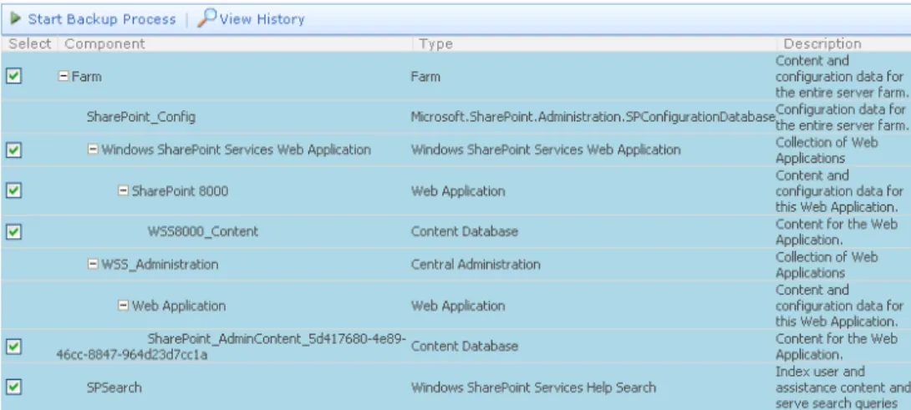Select the WSS8000_Content component
The width and height of the screenshot is (911, 410).
[203, 231]
